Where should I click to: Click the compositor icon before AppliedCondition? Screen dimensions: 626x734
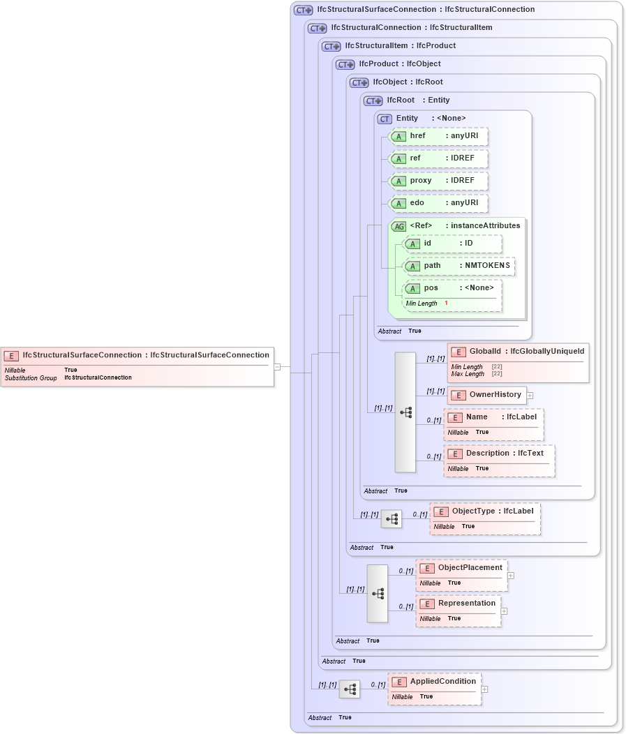click(350, 689)
